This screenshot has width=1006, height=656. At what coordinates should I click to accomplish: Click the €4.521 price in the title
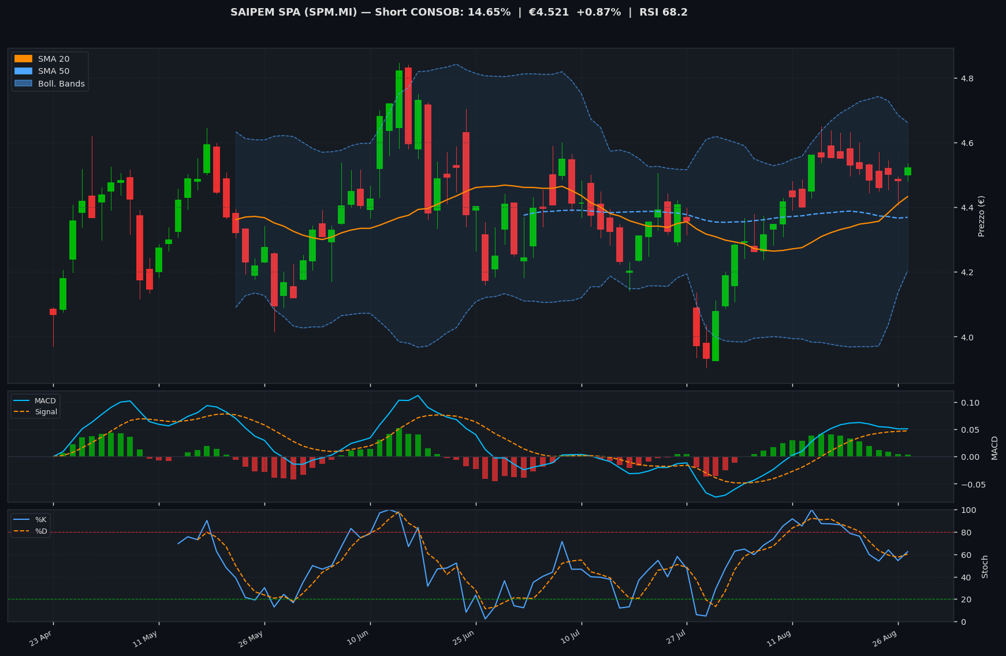coord(548,12)
